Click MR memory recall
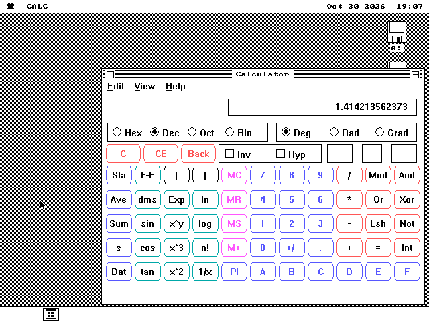Viewport: 429px width, 322px height. pos(234,199)
